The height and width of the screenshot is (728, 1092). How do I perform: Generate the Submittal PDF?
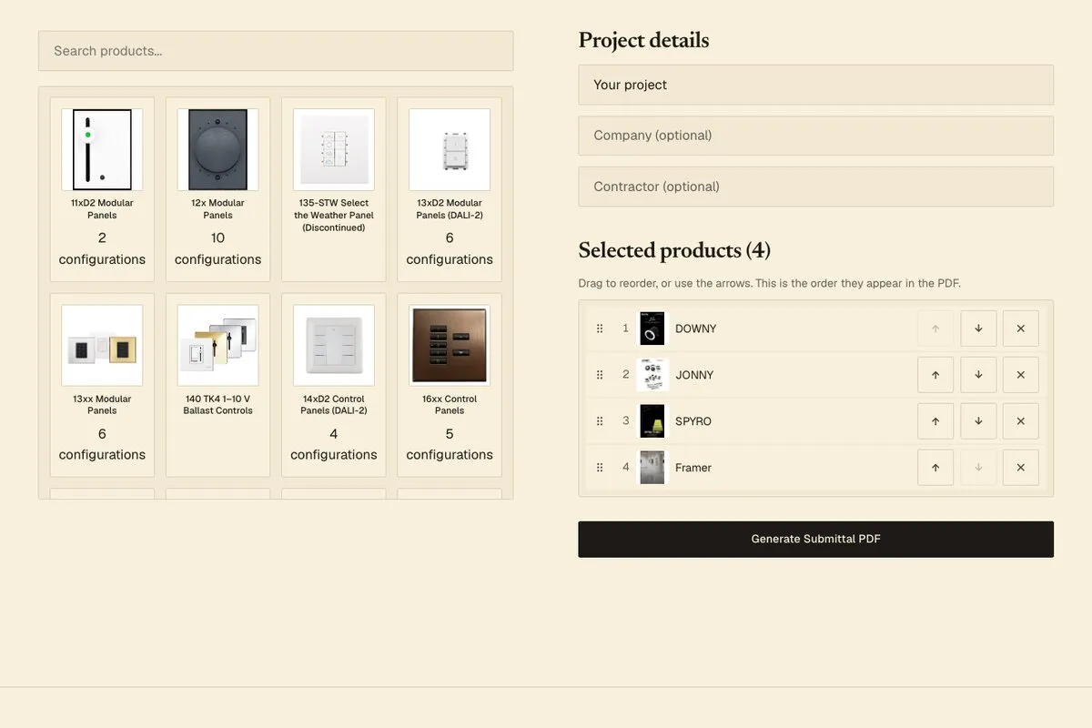click(x=815, y=539)
